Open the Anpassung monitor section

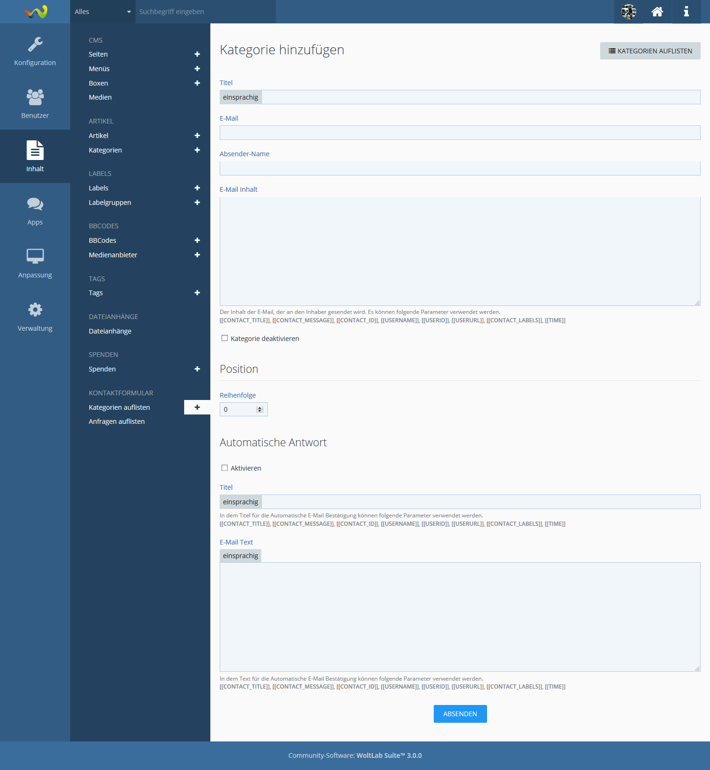tap(35, 263)
